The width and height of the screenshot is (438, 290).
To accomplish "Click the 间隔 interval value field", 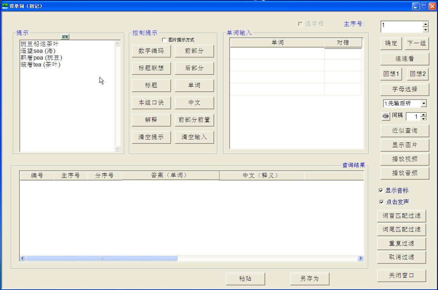I will [413, 117].
